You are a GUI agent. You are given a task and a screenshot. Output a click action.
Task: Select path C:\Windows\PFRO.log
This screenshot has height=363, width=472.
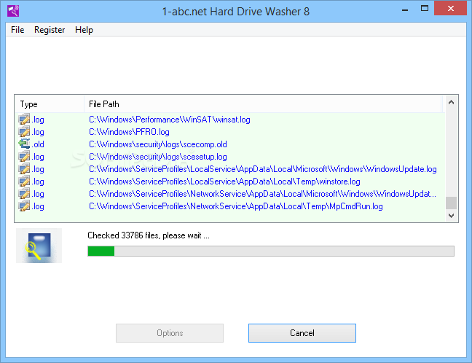point(129,132)
